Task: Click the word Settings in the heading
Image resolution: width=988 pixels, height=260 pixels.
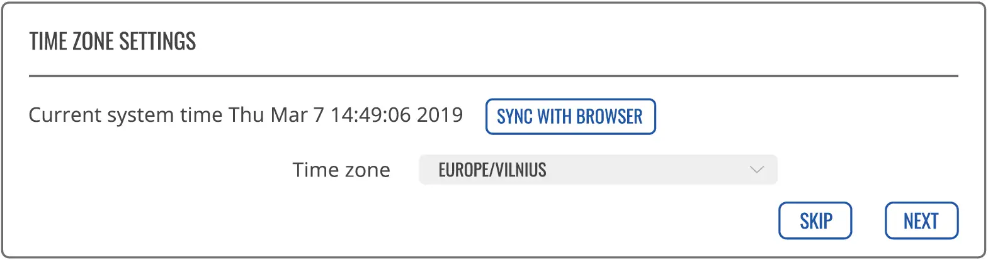Action: tap(157, 41)
